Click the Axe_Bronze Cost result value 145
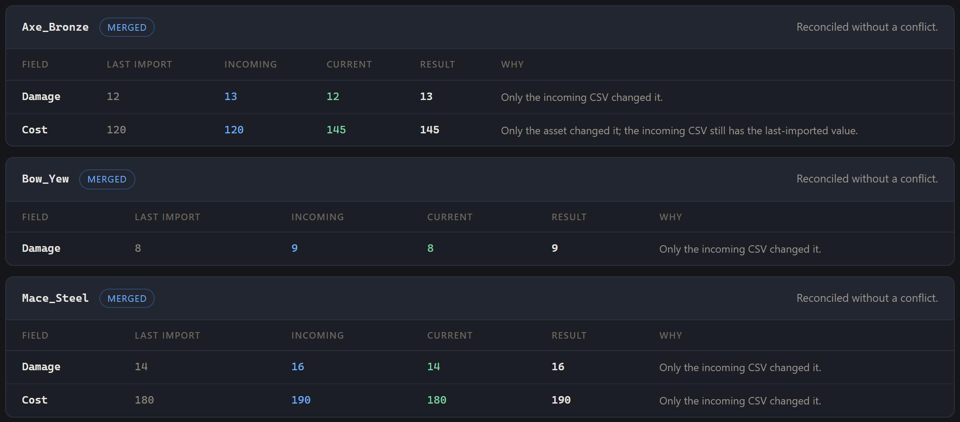The image size is (960, 422). click(429, 130)
